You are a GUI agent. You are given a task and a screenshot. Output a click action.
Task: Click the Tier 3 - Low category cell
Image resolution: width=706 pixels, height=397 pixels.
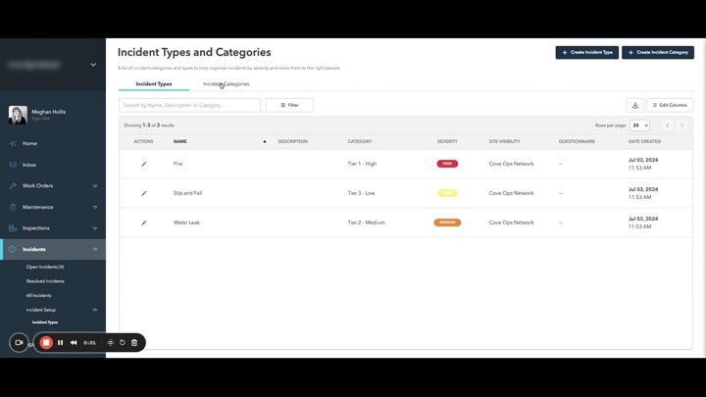tap(361, 193)
